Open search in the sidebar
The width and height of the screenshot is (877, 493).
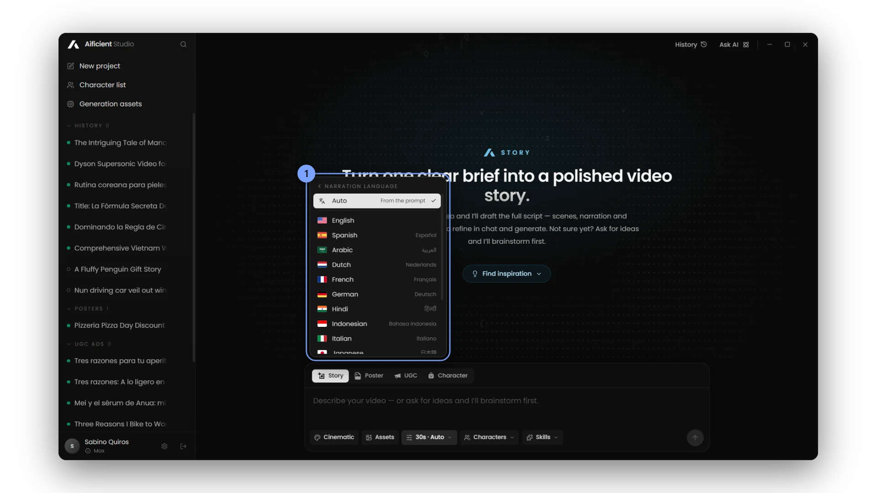(183, 44)
